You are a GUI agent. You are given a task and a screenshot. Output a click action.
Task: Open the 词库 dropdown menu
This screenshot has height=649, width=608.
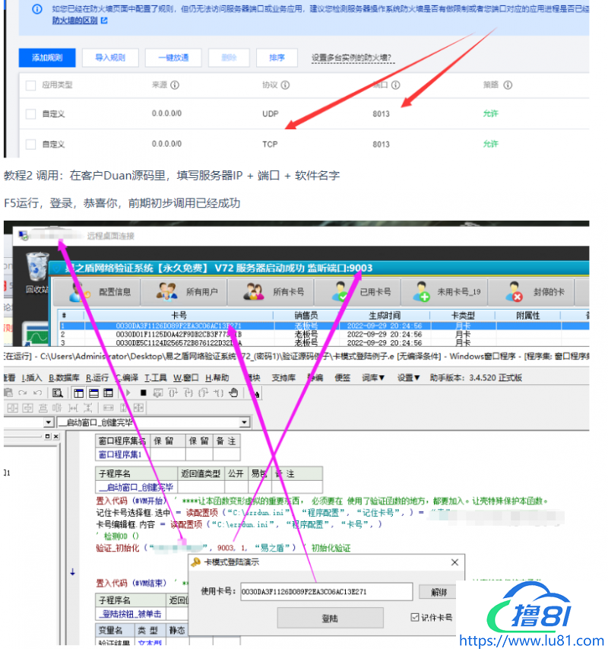point(372,377)
